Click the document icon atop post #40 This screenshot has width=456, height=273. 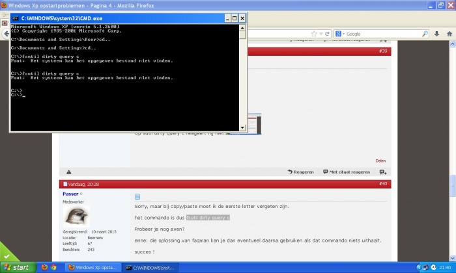click(137, 197)
